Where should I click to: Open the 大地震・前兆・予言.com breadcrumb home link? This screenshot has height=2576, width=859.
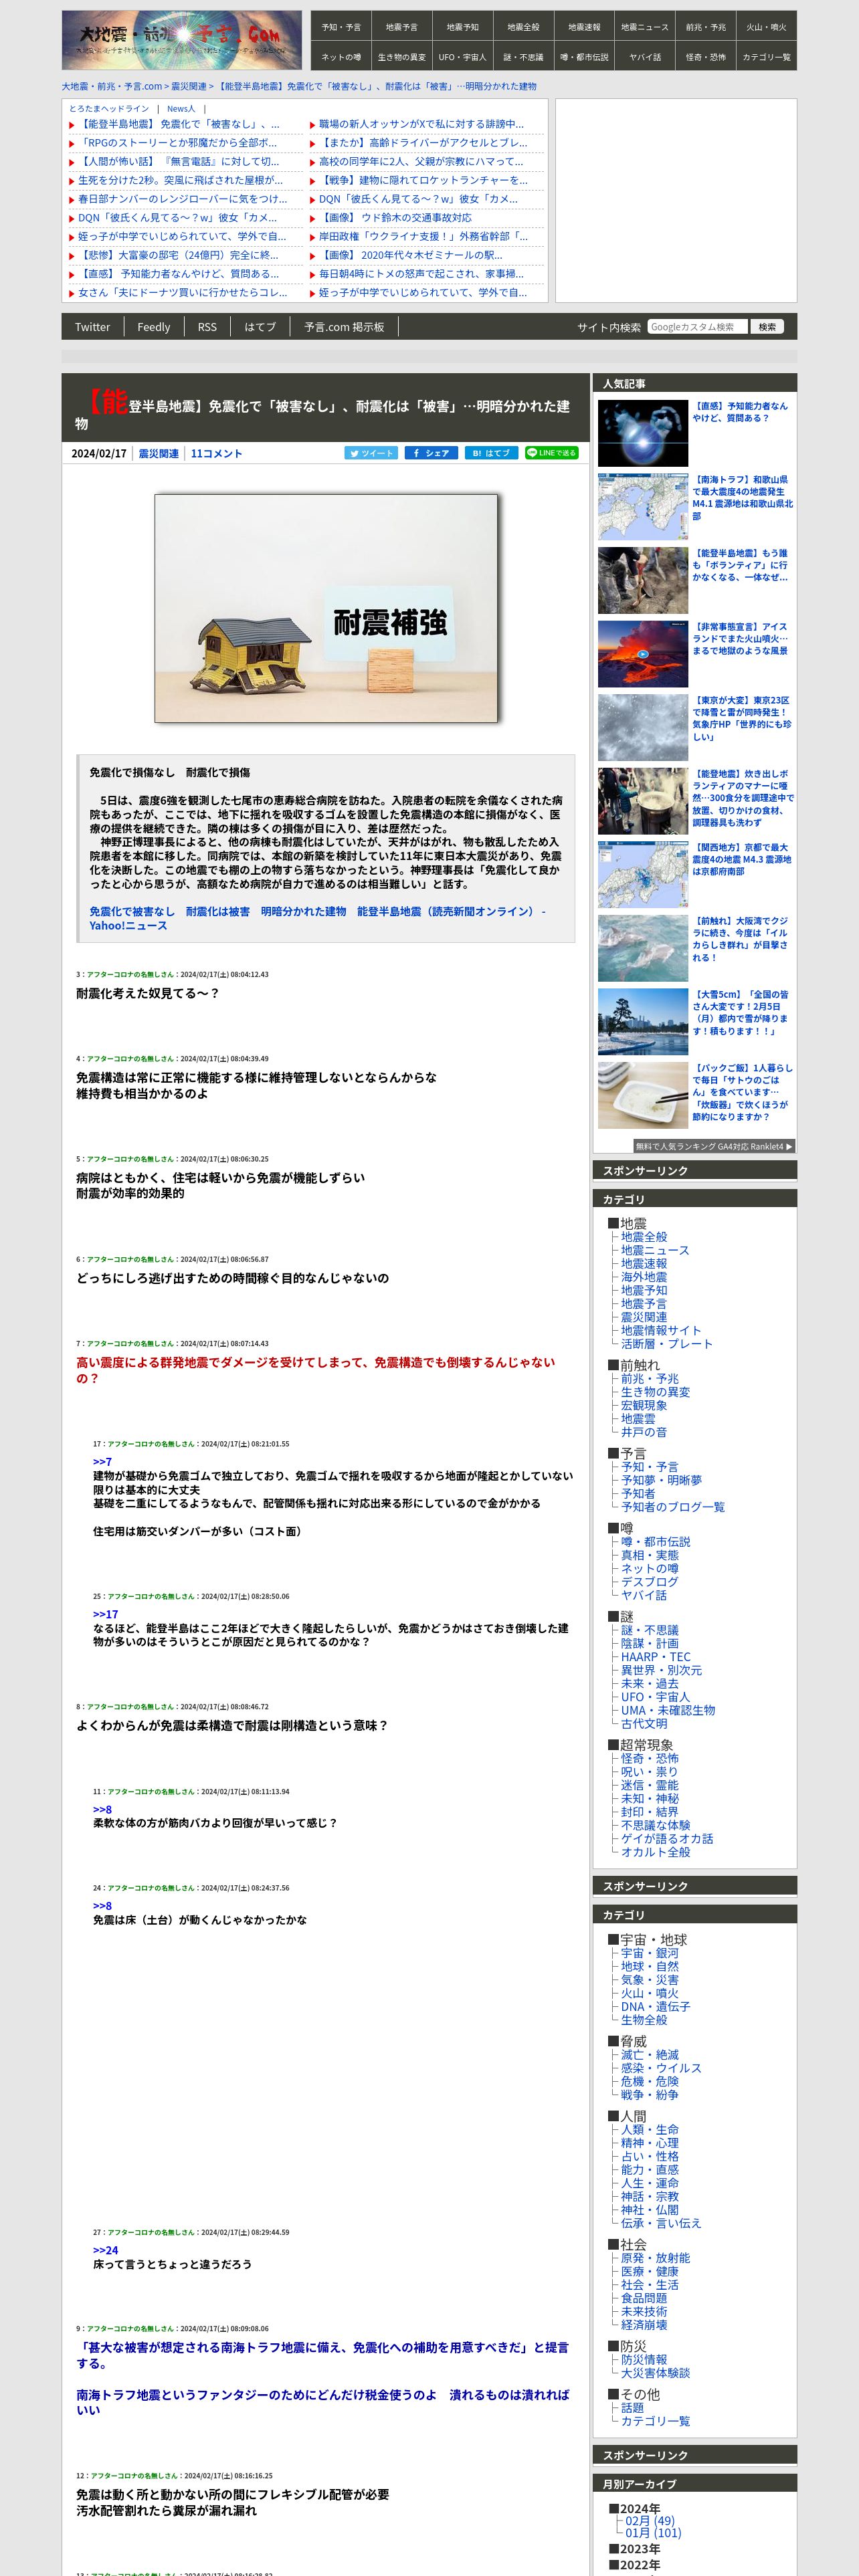[112, 86]
